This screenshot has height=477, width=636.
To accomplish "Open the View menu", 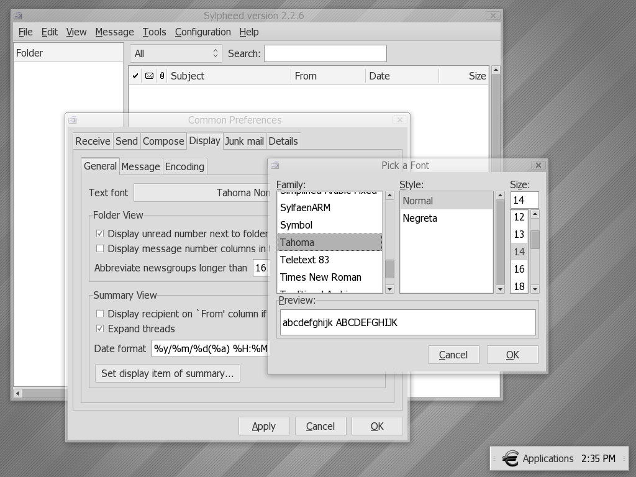I will (76, 32).
